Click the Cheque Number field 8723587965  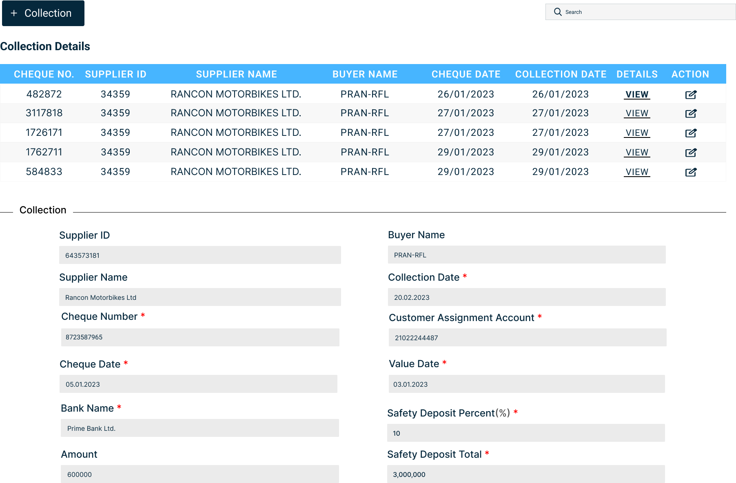200,337
